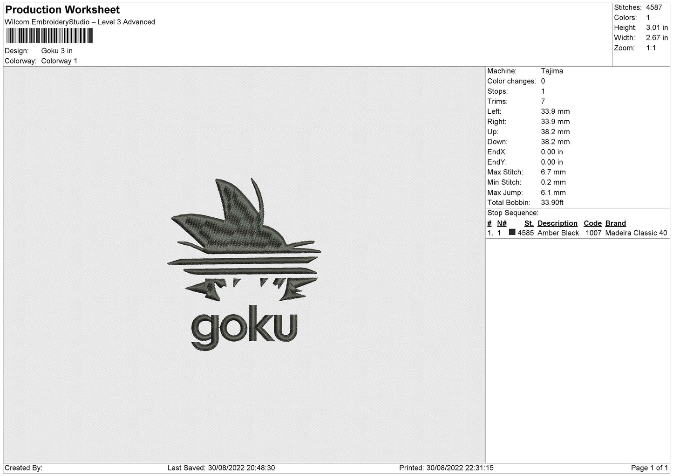
Task: Select Up value '38.2 mm'
Action: pos(555,132)
